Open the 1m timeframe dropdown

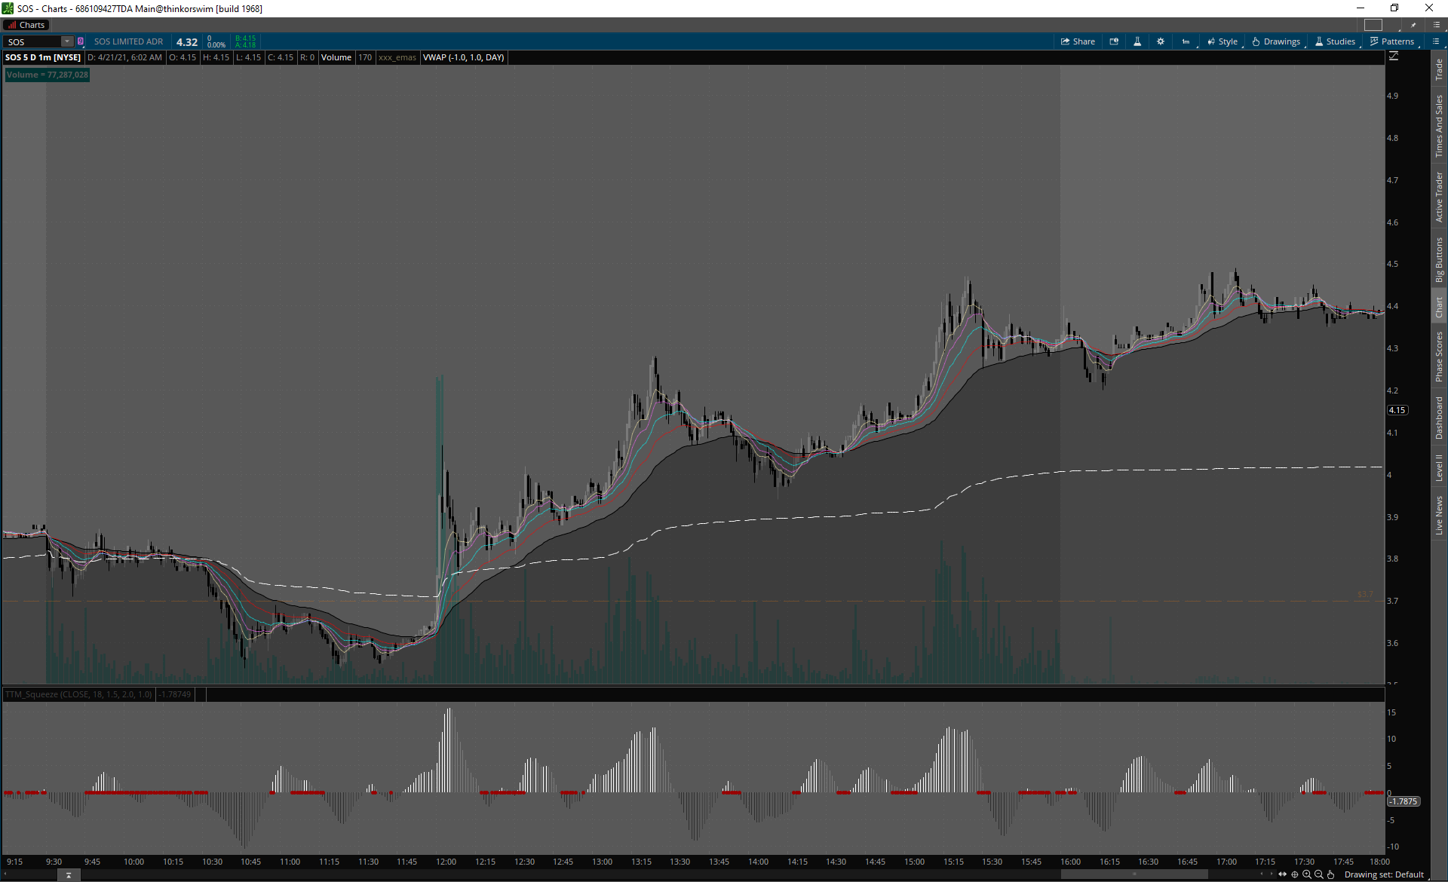click(x=1186, y=41)
